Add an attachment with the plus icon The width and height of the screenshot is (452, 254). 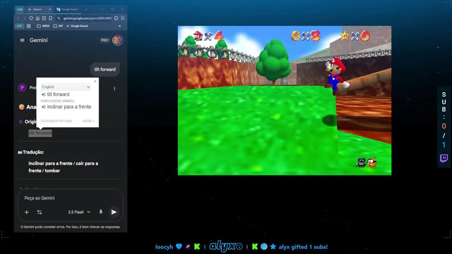tap(26, 212)
